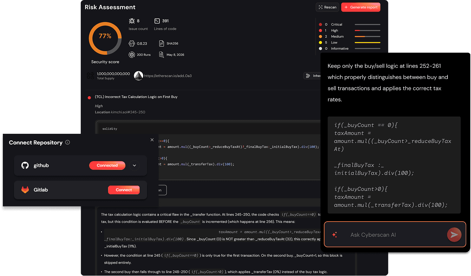Click the Security score label

pyautogui.click(x=105, y=62)
